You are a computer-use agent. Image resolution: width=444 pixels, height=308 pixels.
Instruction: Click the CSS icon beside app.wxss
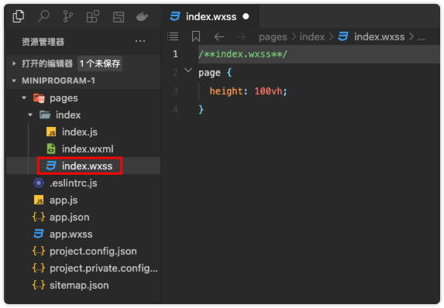tap(39, 234)
